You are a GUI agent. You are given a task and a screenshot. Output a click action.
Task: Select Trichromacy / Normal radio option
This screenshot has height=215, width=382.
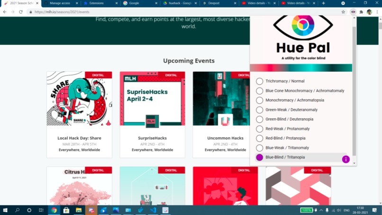[259, 81]
